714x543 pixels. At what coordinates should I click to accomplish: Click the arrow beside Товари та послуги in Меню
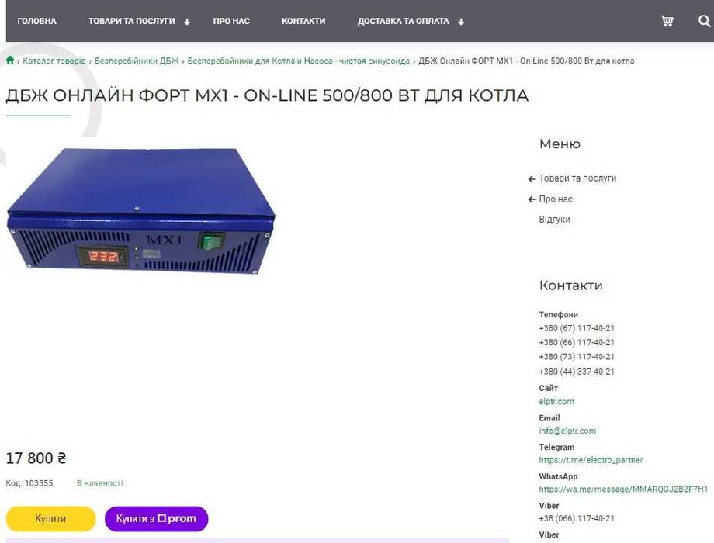click(x=532, y=179)
